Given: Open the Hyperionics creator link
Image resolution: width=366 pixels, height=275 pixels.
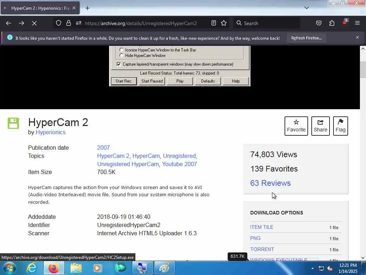Looking at the screenshot, I should [50, 132].
